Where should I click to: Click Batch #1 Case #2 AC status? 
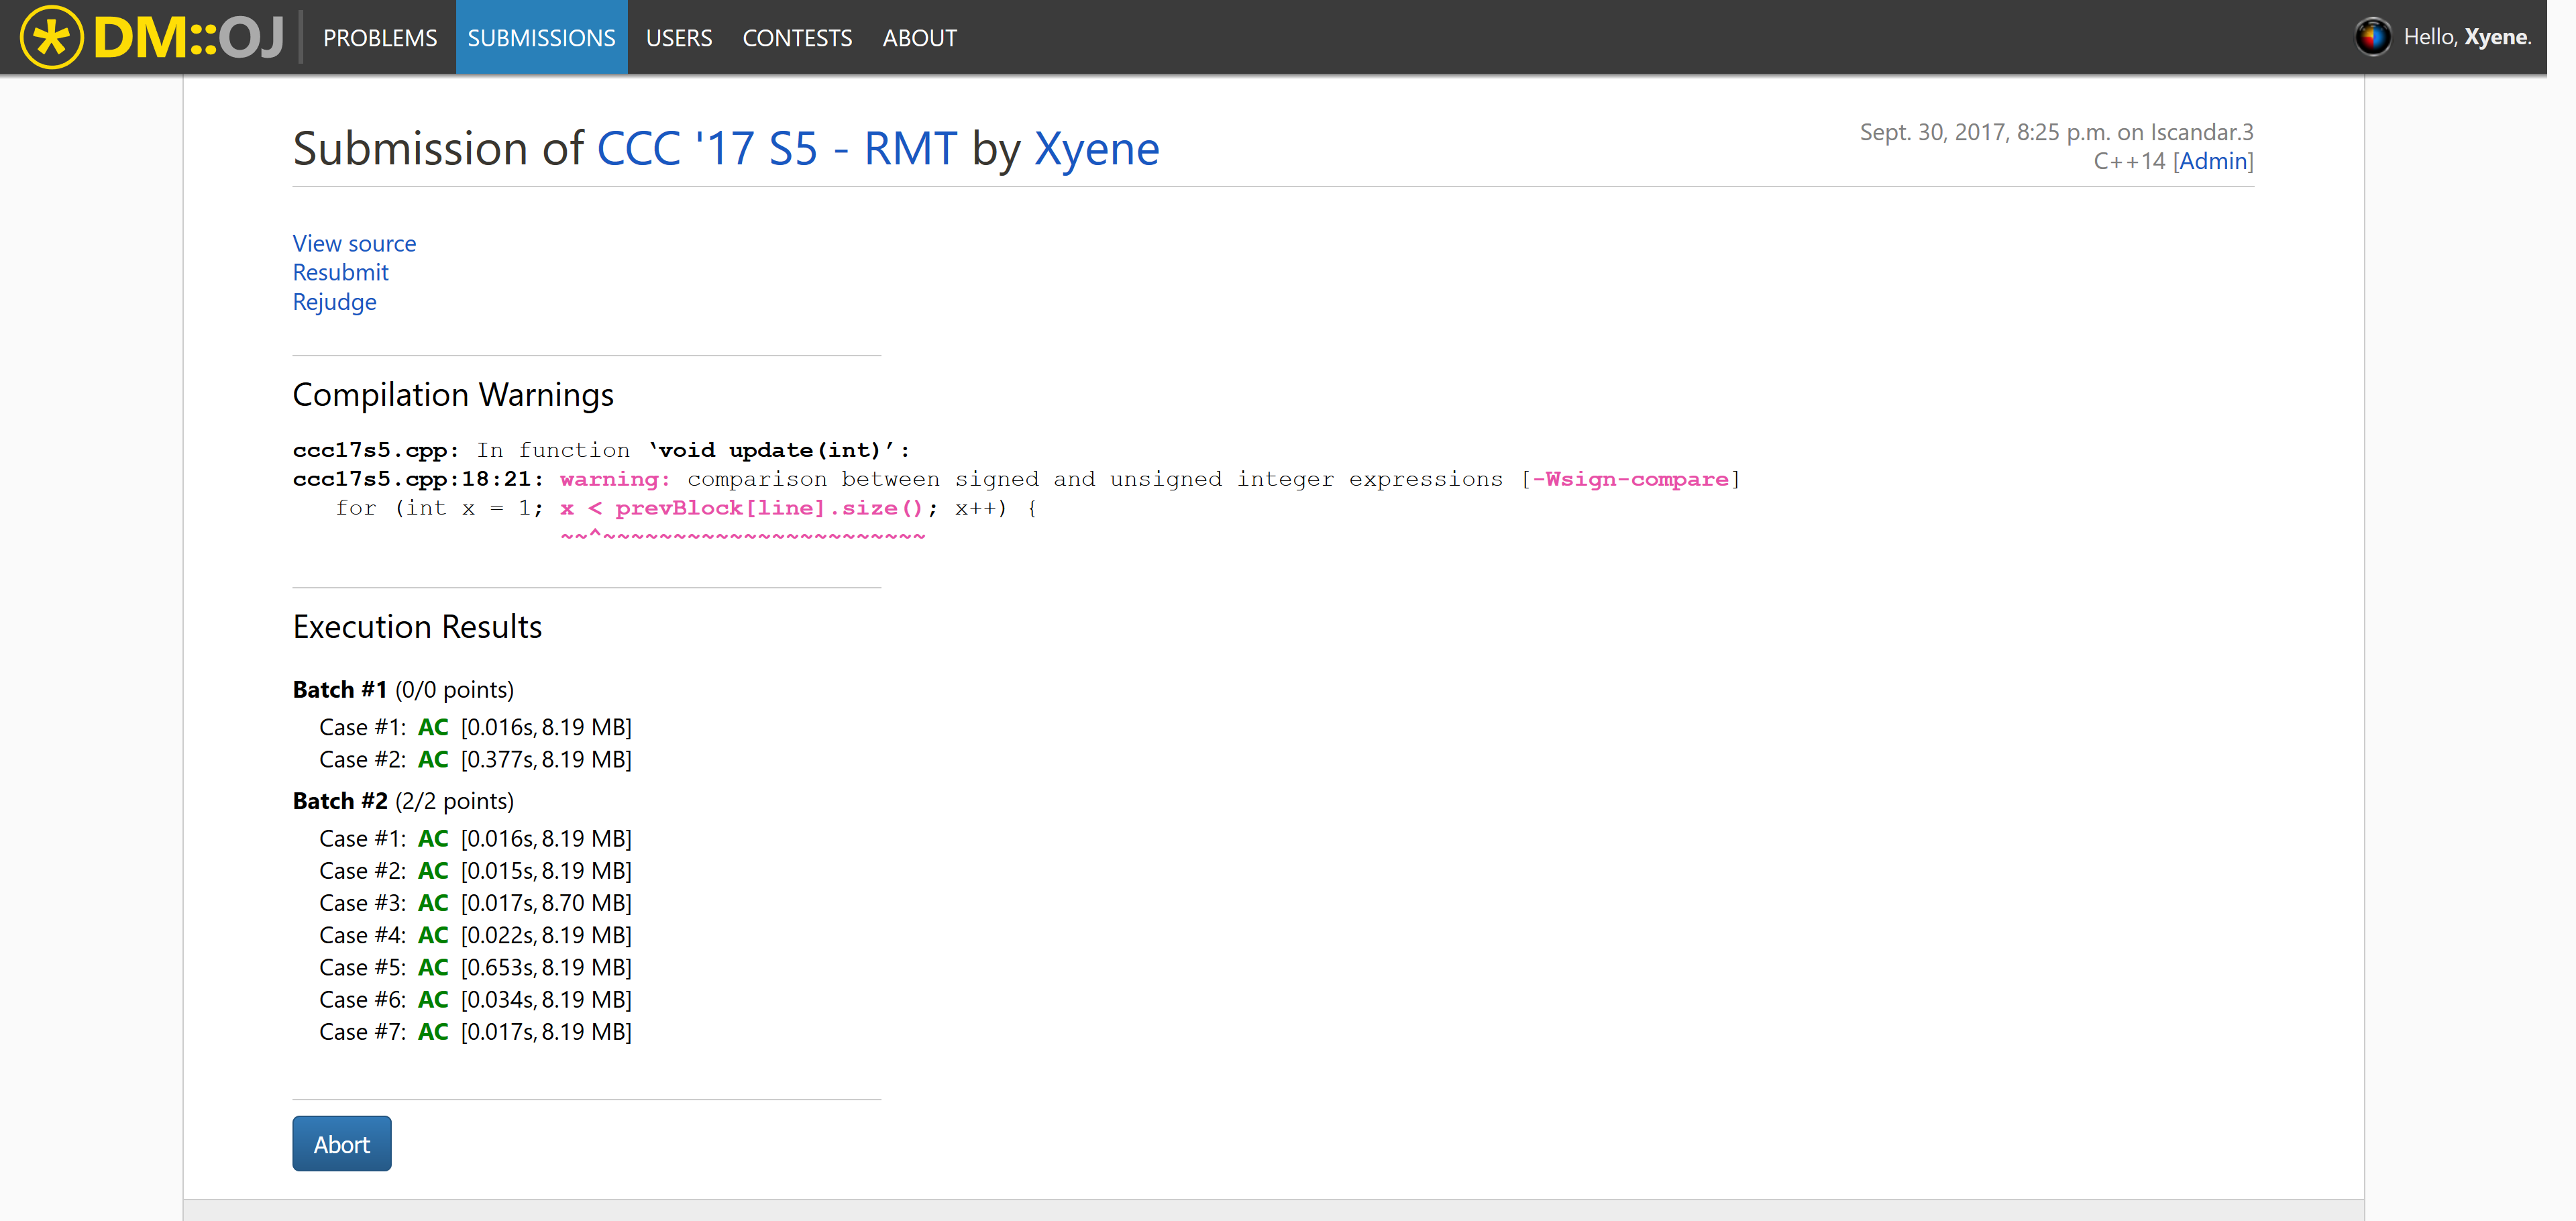click(x=432, y=759)
